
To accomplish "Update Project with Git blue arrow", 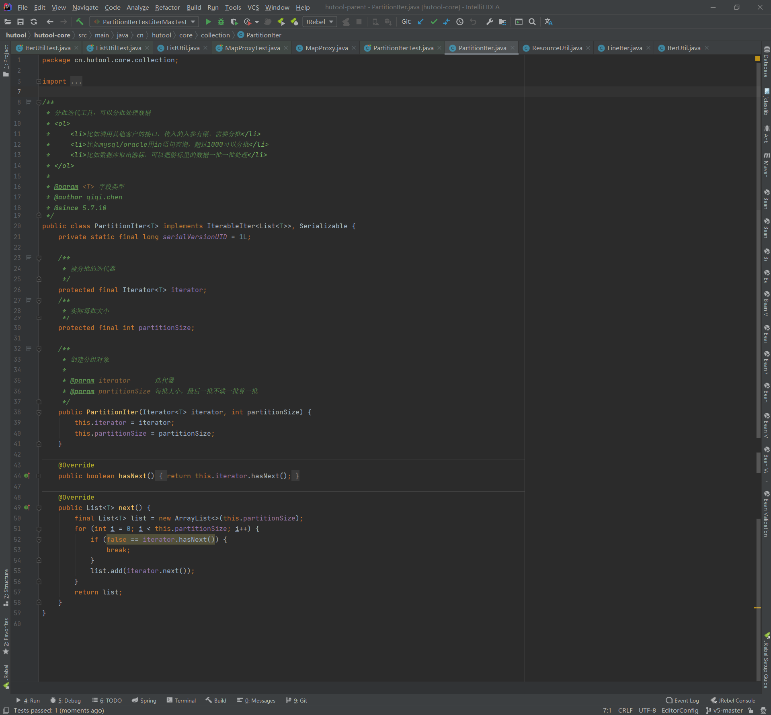I will 420,22.
